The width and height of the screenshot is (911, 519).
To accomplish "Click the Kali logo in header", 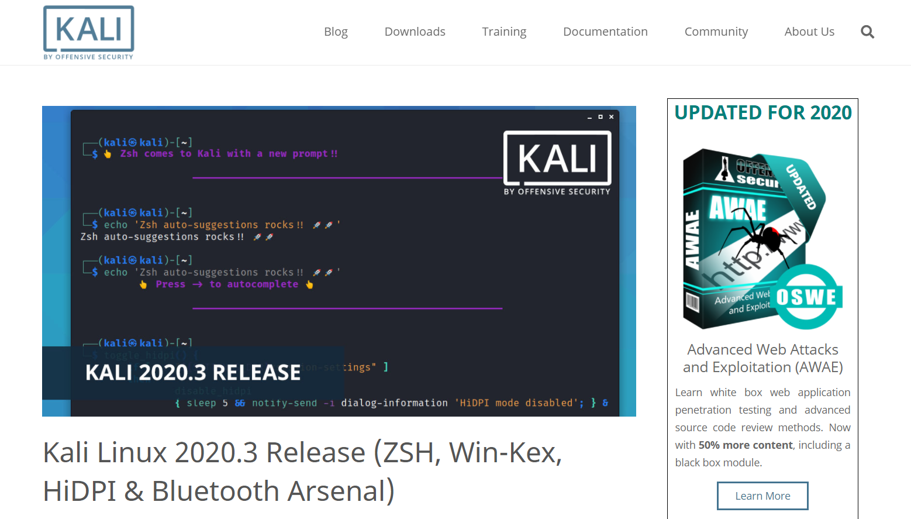I will point(89,33).
